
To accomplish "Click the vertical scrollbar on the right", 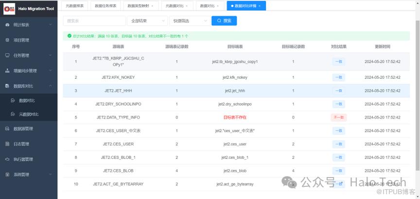I will tap(417, 97).
